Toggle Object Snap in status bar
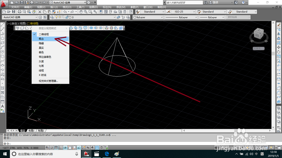Viewport: 282px width, 158px height. (x=70, y=148)
